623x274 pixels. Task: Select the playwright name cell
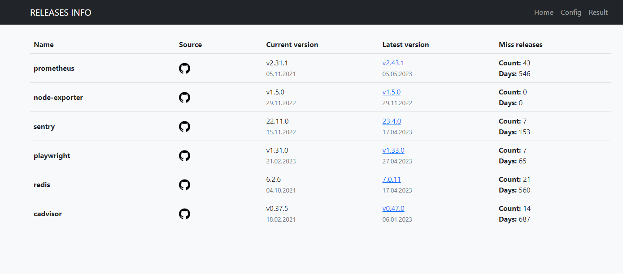52,156
